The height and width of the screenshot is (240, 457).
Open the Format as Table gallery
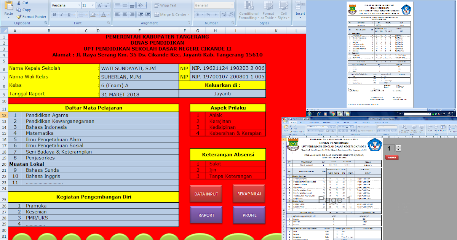tap(268, 10)
